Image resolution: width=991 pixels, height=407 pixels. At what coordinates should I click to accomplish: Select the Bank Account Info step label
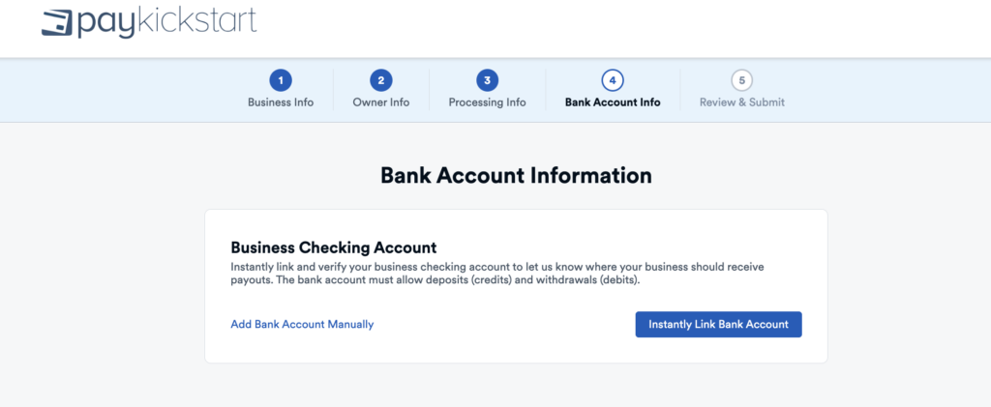[613, 102]
